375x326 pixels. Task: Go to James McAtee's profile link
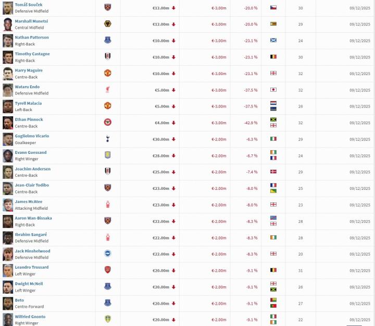[x=29, y=202]
